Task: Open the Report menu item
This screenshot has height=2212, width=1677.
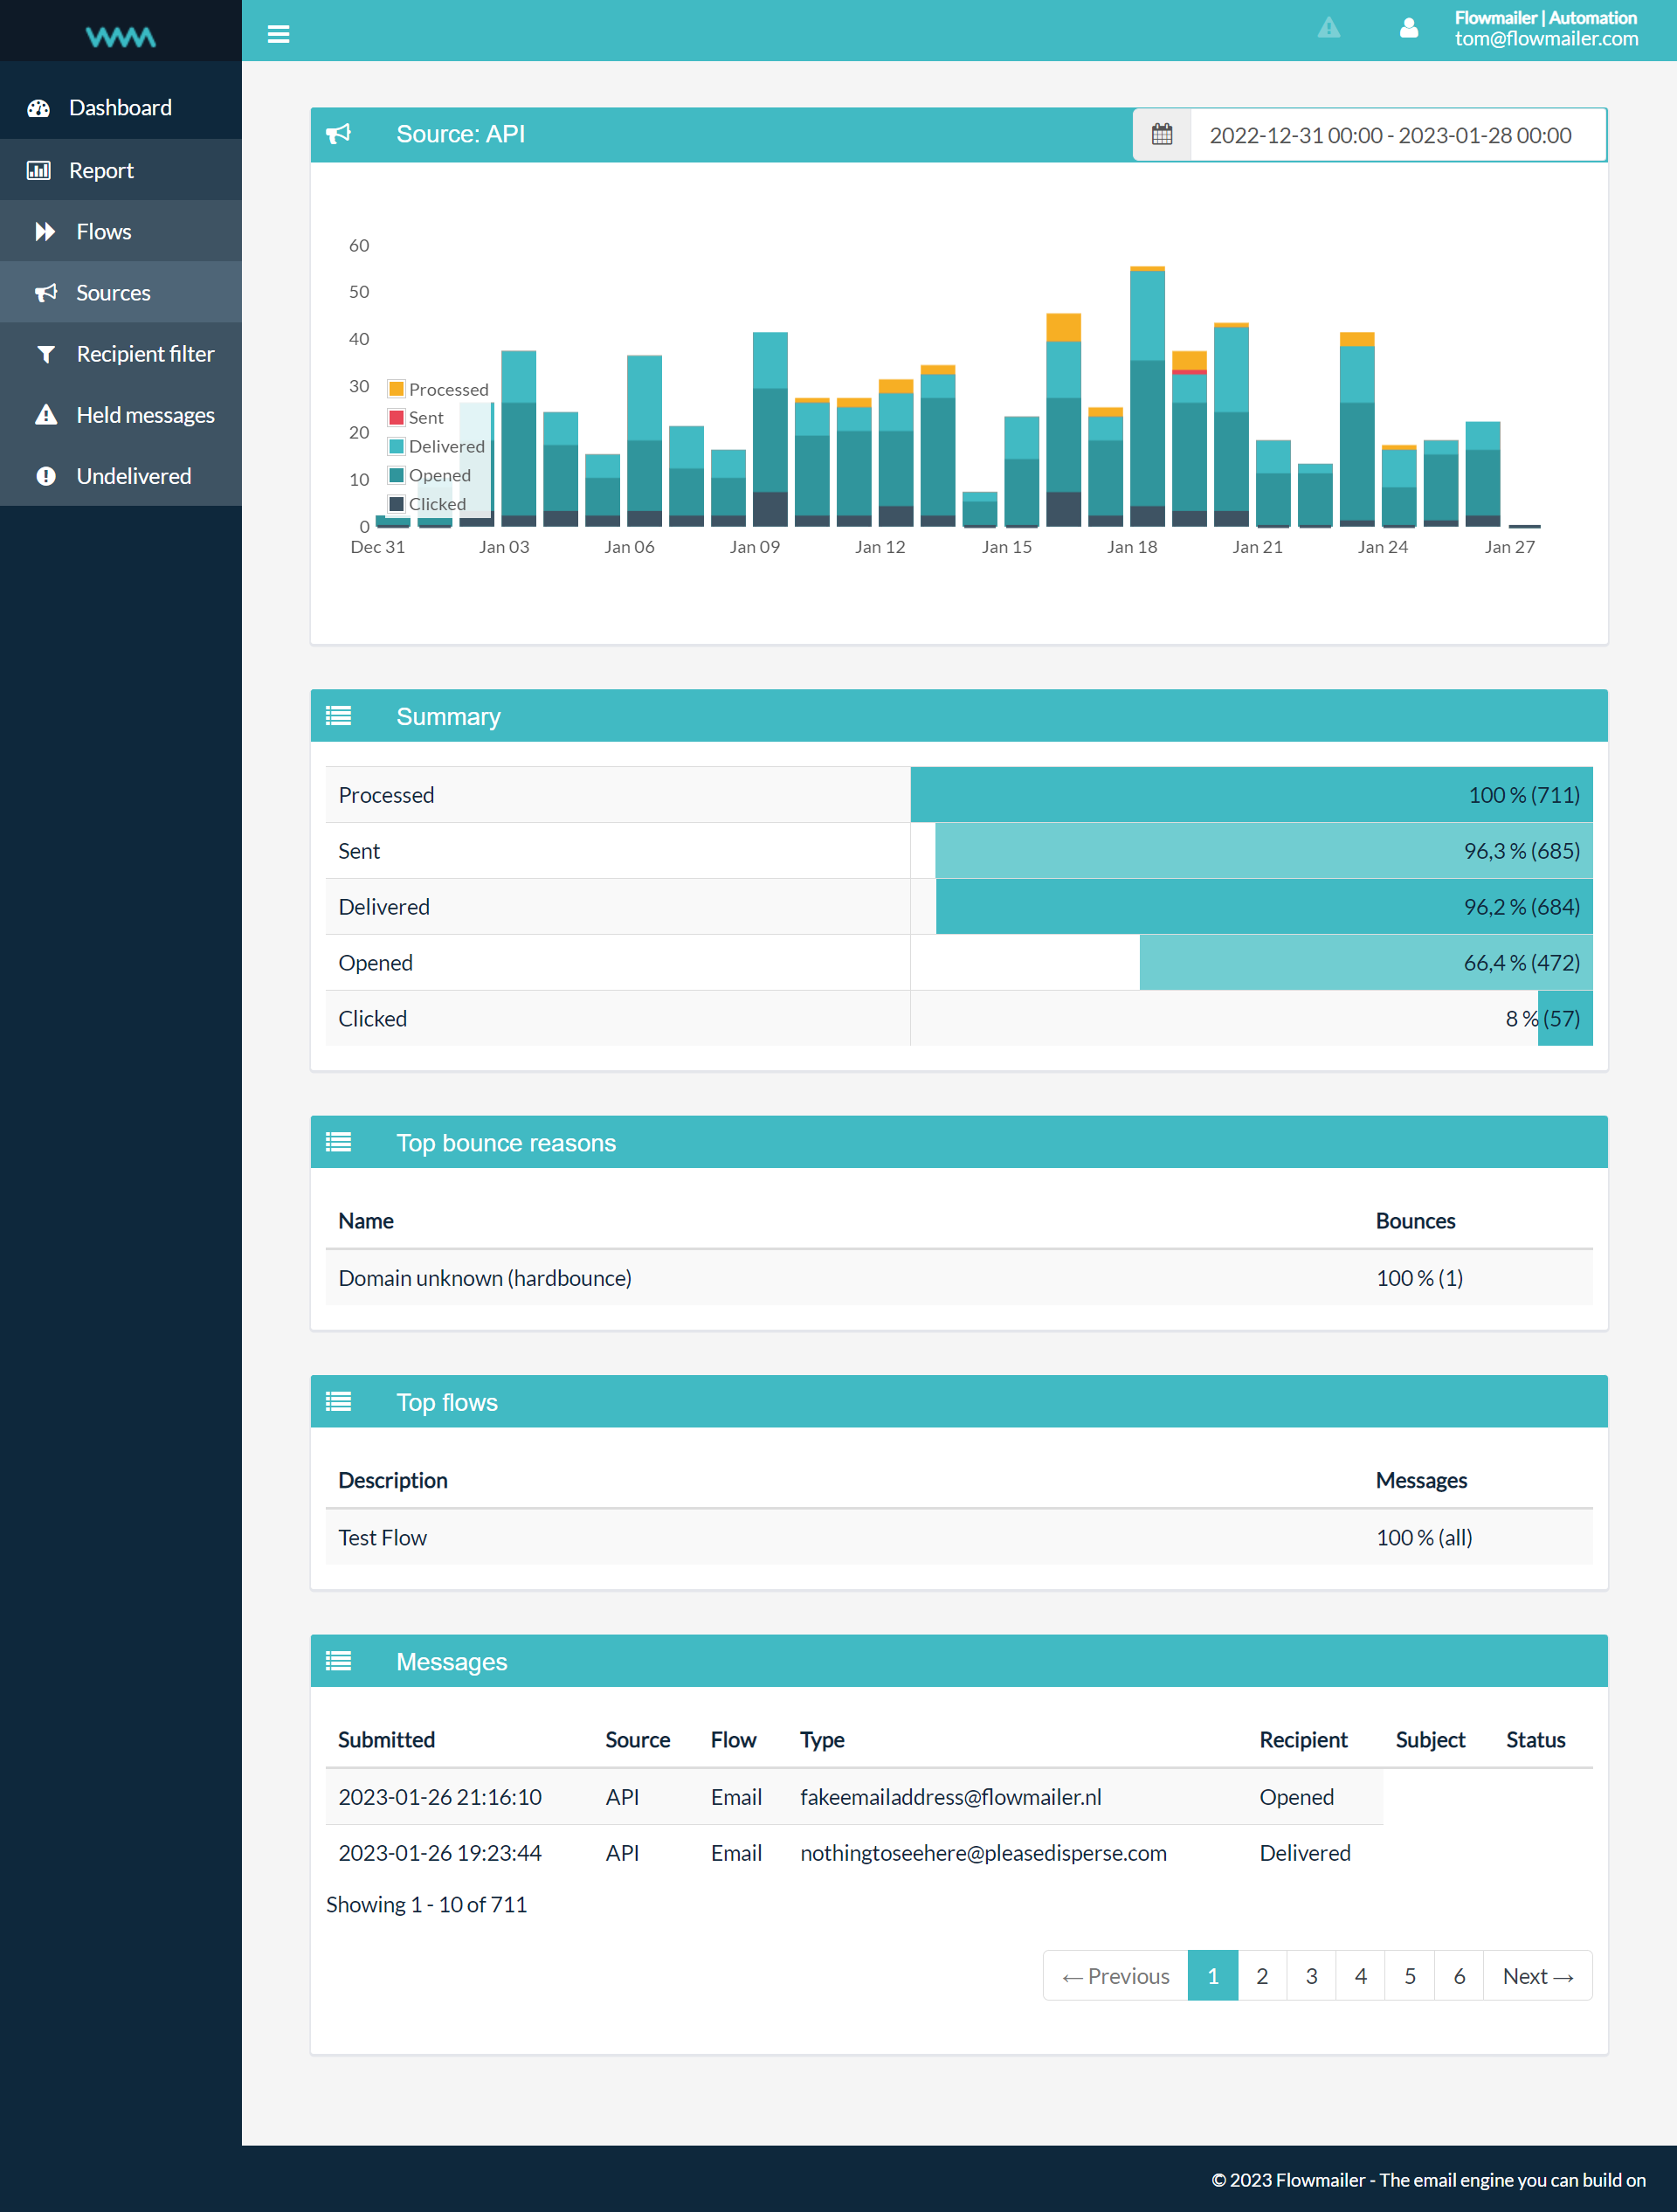Action: (121, 170)
